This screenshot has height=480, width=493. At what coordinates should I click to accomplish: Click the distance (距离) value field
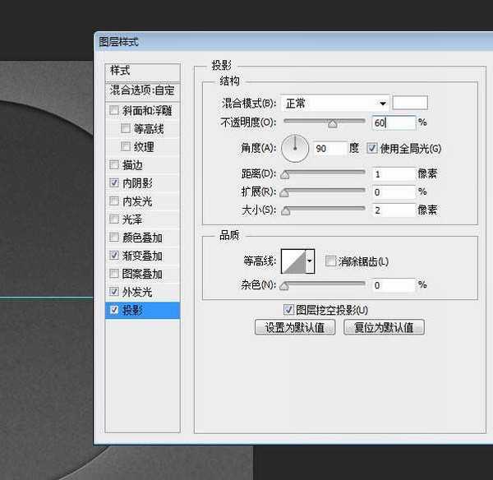pyautogui.click(x=393, y=174)
